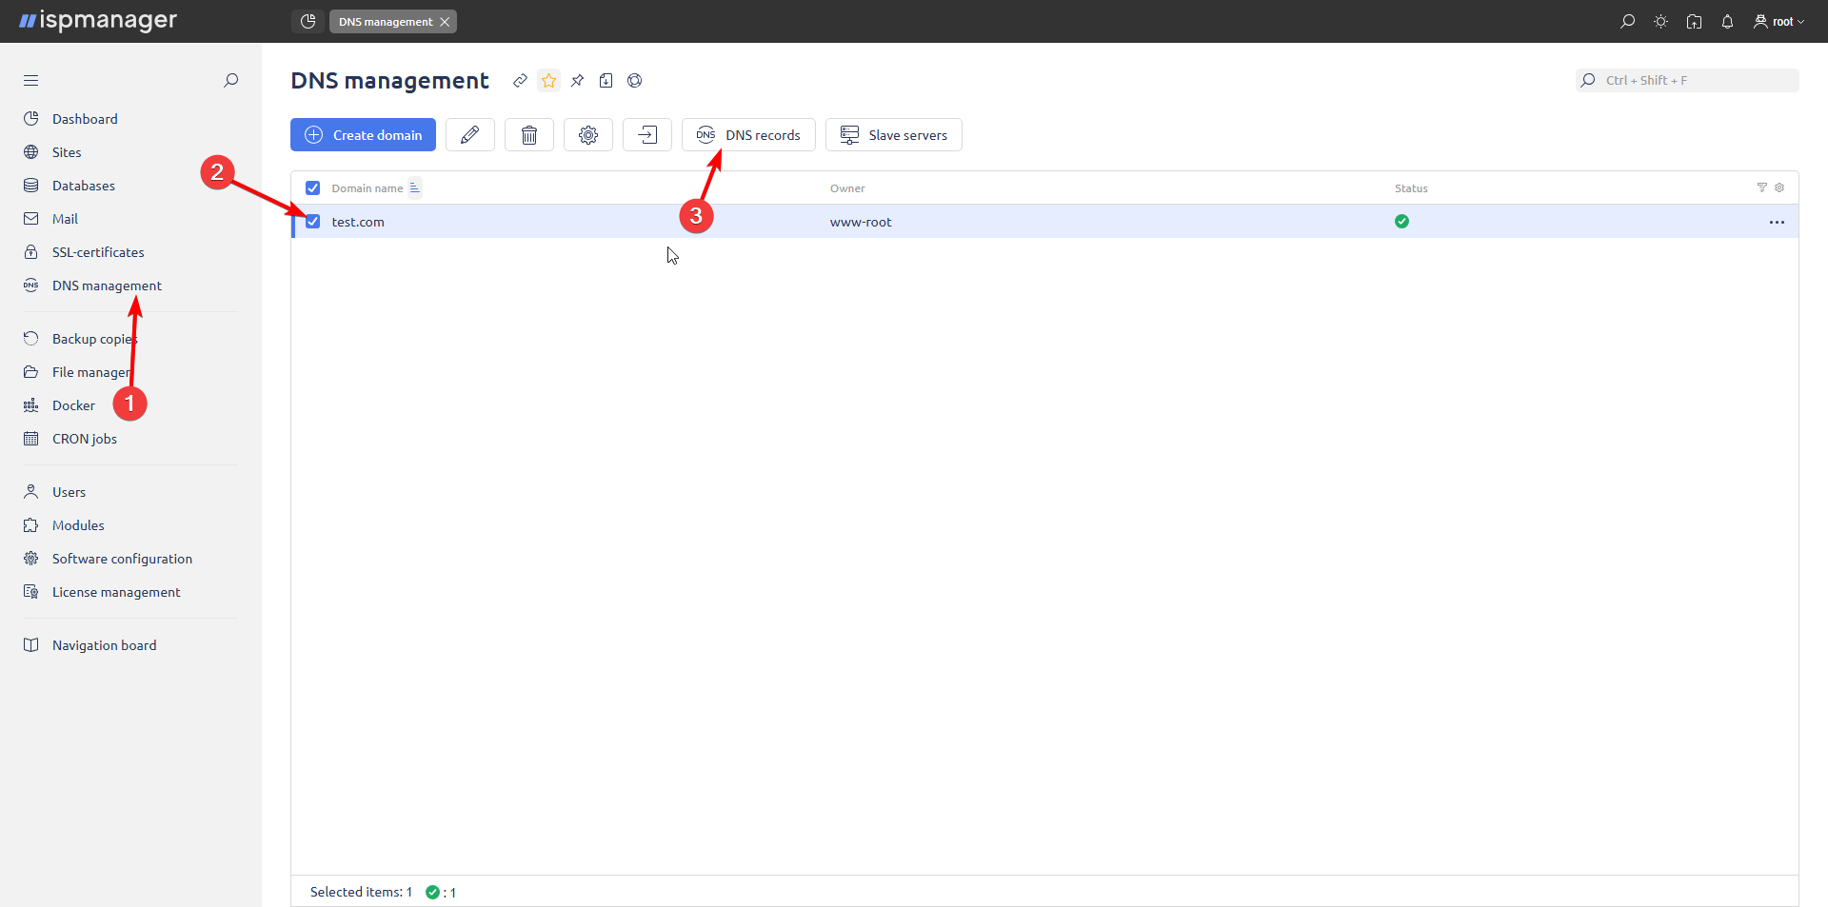This screenshot has height=907, width=1828.
Task: Toggle the favorite star next to page title
Action: coord(548,81)
